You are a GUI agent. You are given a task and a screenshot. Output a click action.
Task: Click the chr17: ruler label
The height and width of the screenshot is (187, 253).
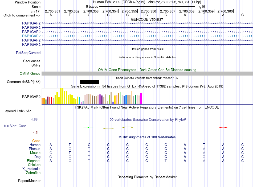pyautogui.click(x=36, y=11)
